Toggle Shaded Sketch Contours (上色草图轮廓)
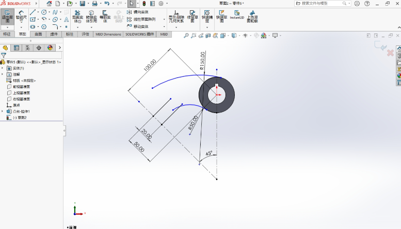The image size is (401, 229). (252, 17)
